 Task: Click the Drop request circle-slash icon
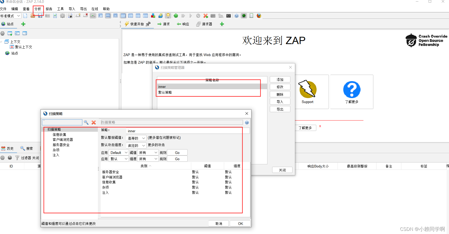tap(198, 16)
